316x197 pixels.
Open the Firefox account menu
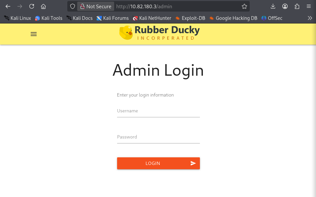285,7
